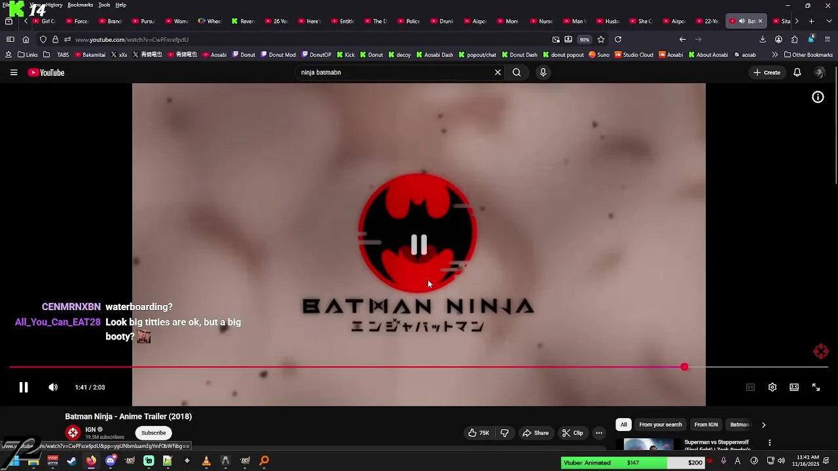Open 'TABS' bookmarks folder
The image size is (838, 471).
click(x=57, y=55)
